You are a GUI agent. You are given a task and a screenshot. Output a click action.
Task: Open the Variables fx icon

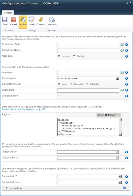[x=52, y=20]
